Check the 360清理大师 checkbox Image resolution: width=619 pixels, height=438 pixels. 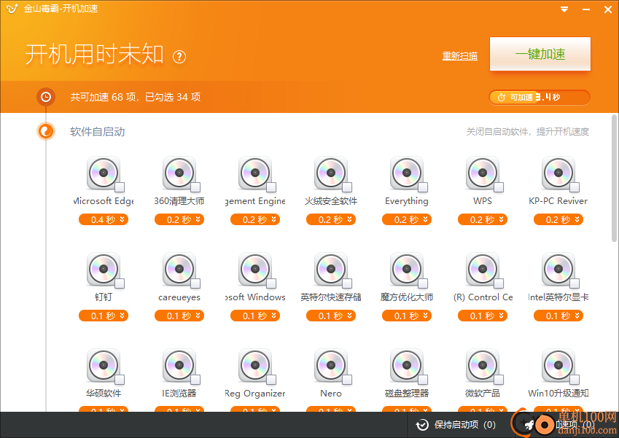coord(195,187)
